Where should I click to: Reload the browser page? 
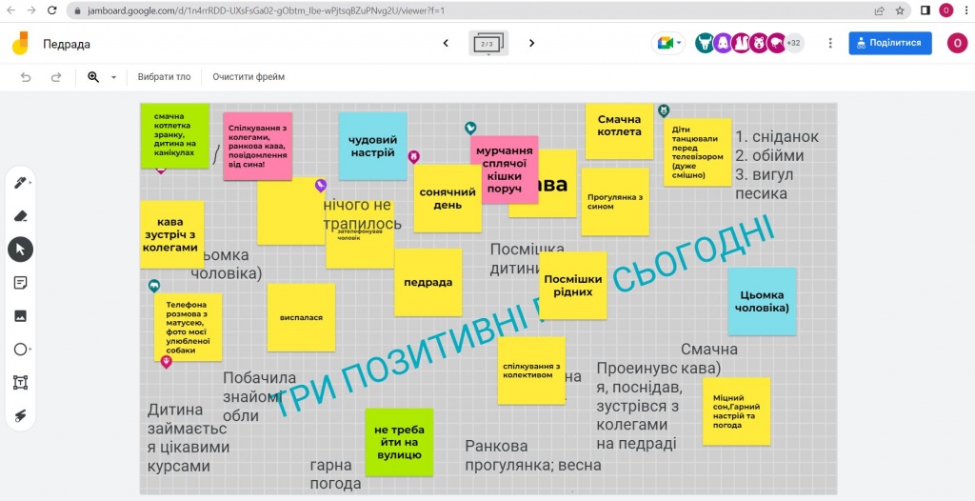click(52, 10)
